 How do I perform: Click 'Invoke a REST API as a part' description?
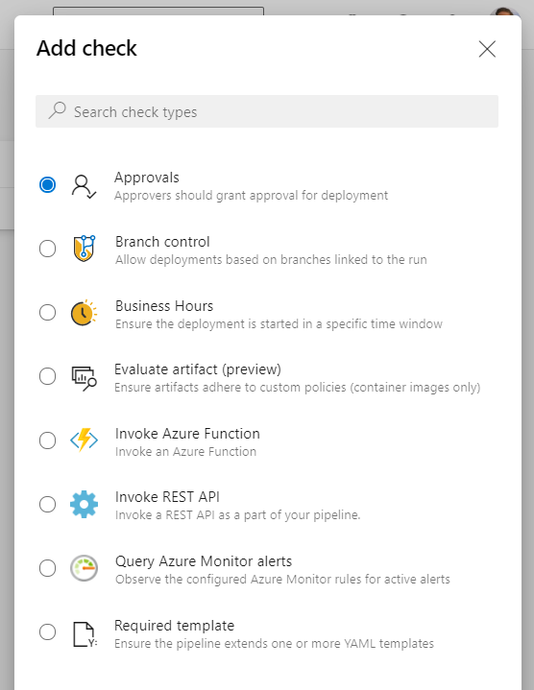[238, 515]
